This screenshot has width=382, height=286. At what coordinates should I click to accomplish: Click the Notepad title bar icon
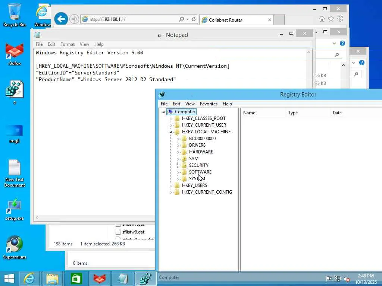[37, 35]
